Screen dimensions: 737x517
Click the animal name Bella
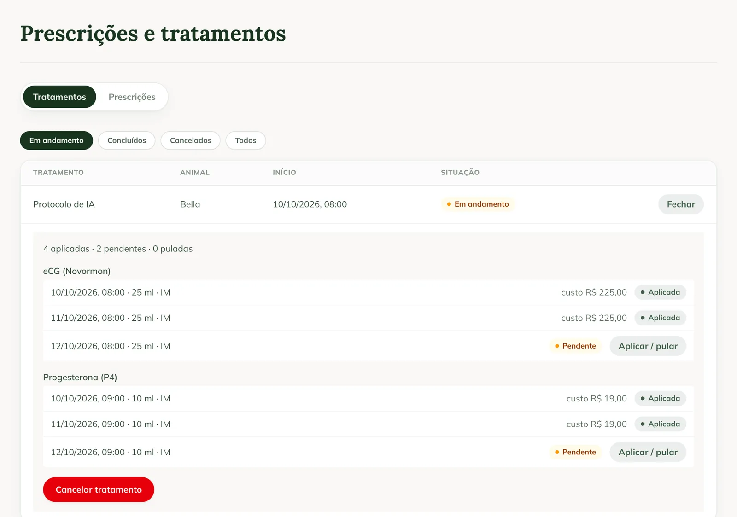click(x=190, y=204)
